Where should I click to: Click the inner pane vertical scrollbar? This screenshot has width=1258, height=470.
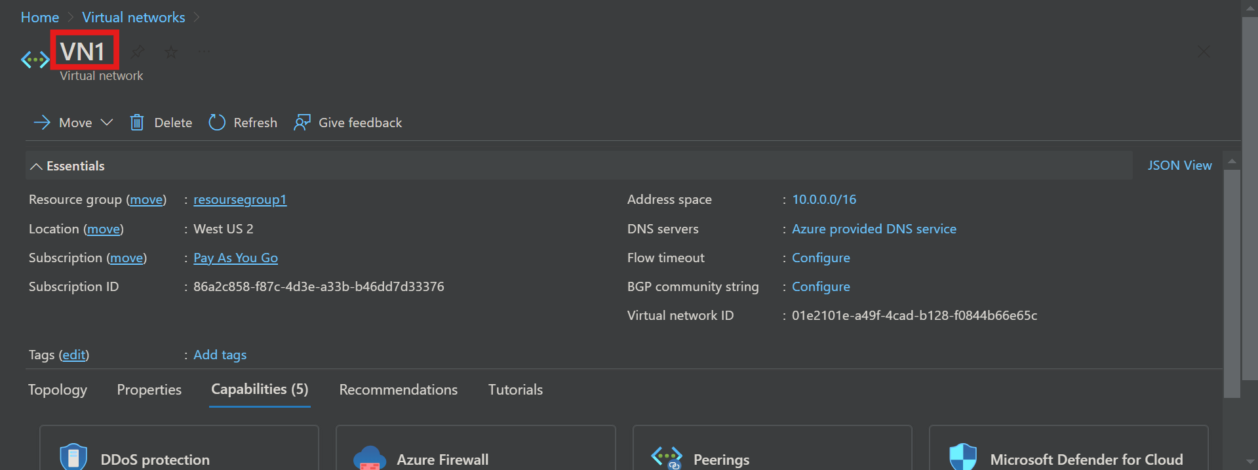click(x=1232, y=282)
